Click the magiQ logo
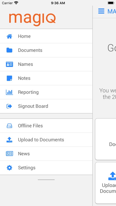Image resolution: width=116 pixels, height=206 pixels. [x=32, y=20]
